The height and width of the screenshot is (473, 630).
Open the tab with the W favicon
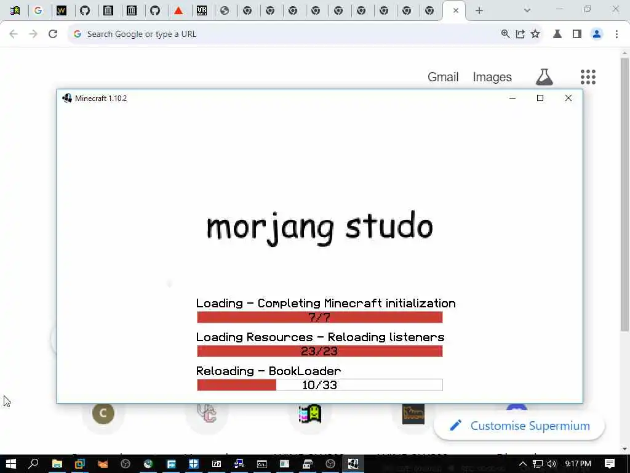pos(61,11)
